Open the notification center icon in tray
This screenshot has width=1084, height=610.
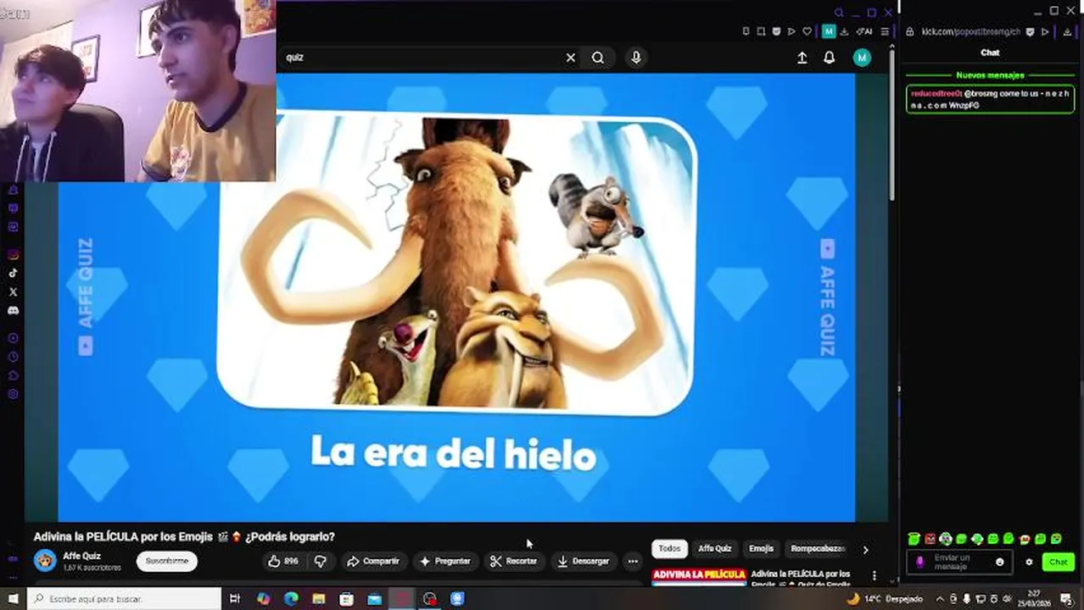pyautogui.click(x=1066, y=599)
